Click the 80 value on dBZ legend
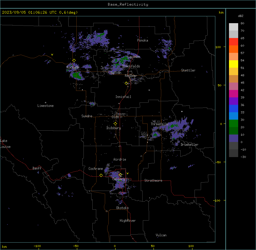The width and height of the screenshot is (256, 250). [242, 23]
